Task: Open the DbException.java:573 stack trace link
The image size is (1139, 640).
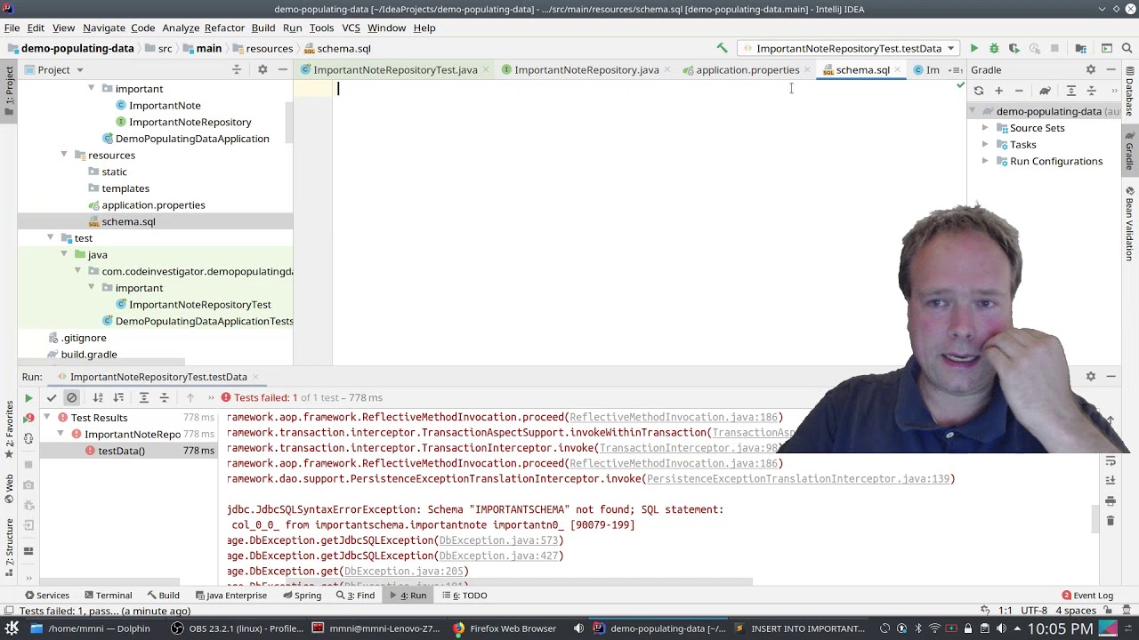Action: click(x=498, y=540)
